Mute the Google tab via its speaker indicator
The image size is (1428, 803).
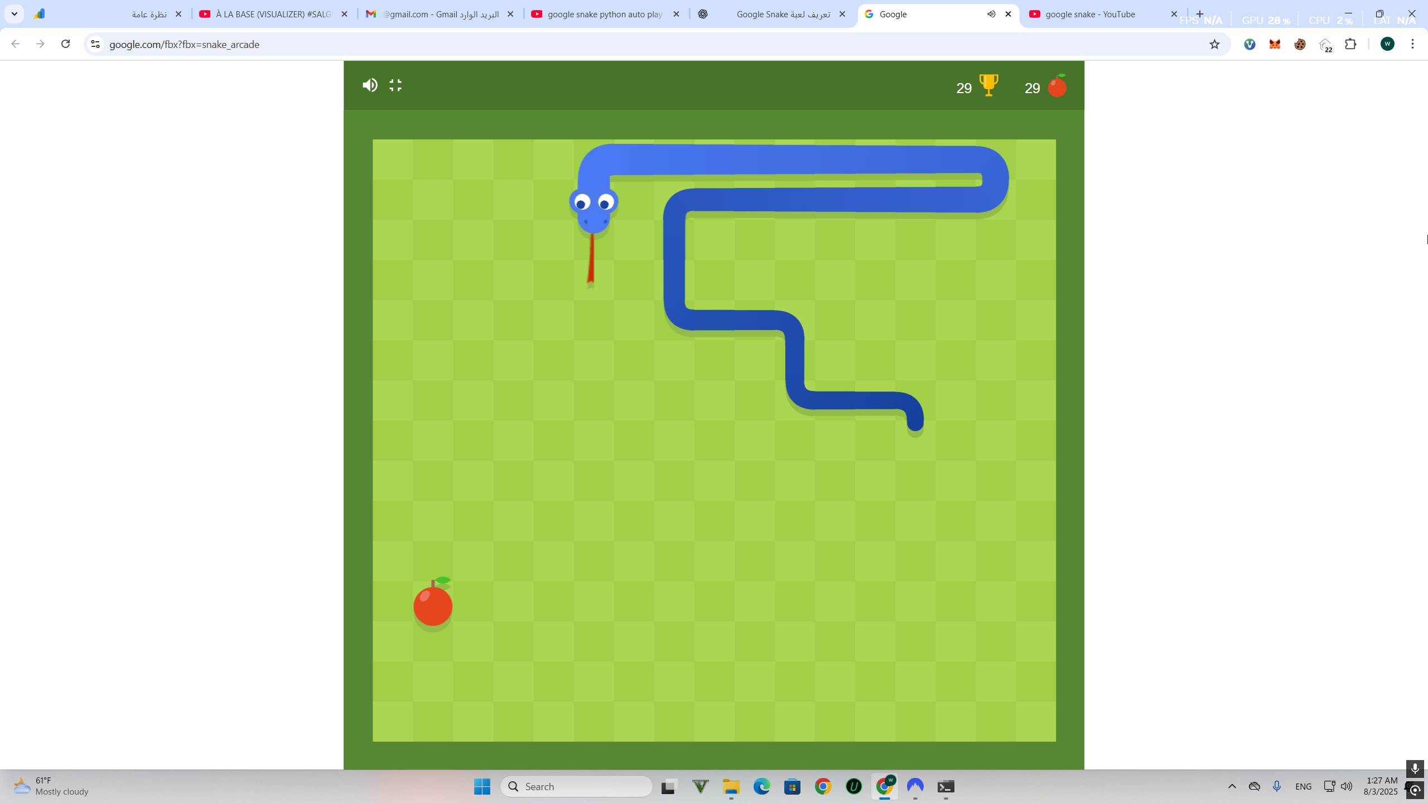[x=991, y=14]
